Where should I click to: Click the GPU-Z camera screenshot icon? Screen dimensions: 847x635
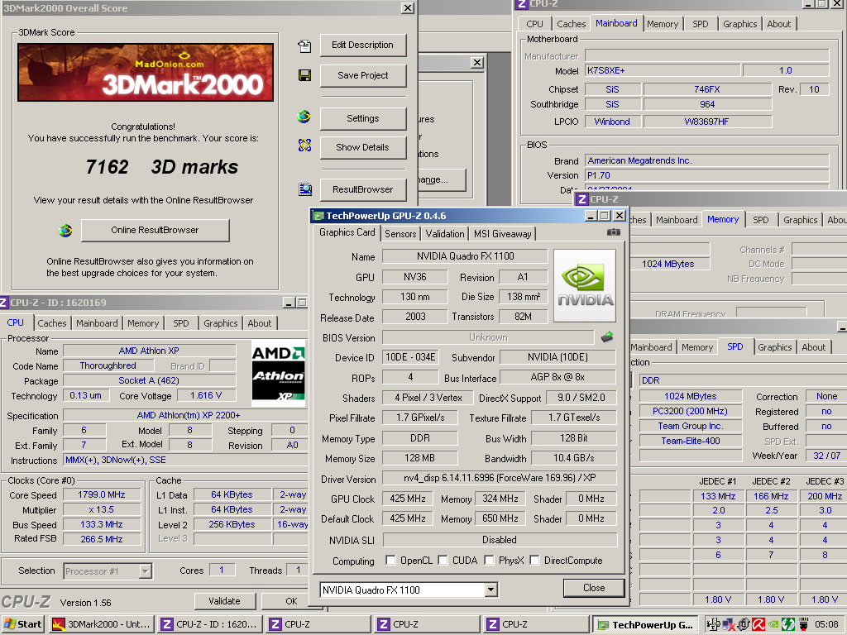pos(614,232)
